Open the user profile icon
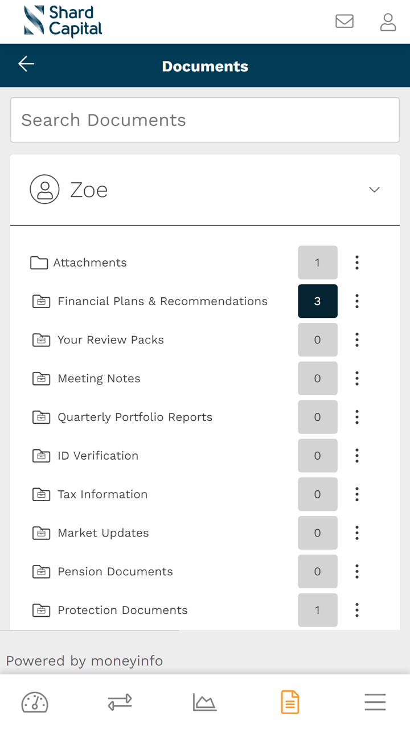Viewport: 410px width, 729px height. pos(388,22)
